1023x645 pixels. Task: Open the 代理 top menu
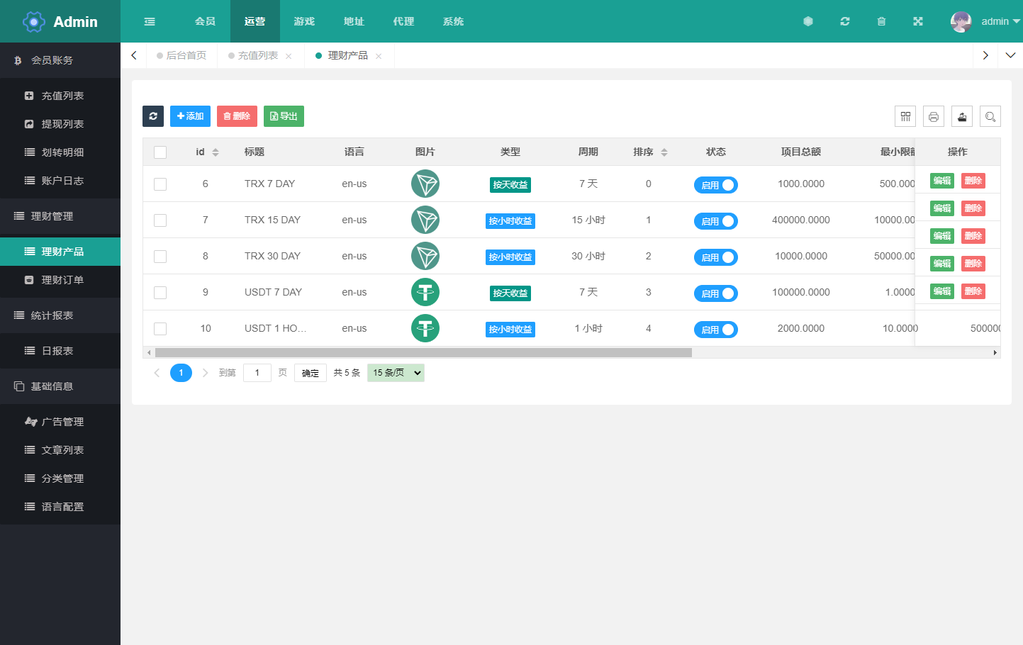[404, 21]
